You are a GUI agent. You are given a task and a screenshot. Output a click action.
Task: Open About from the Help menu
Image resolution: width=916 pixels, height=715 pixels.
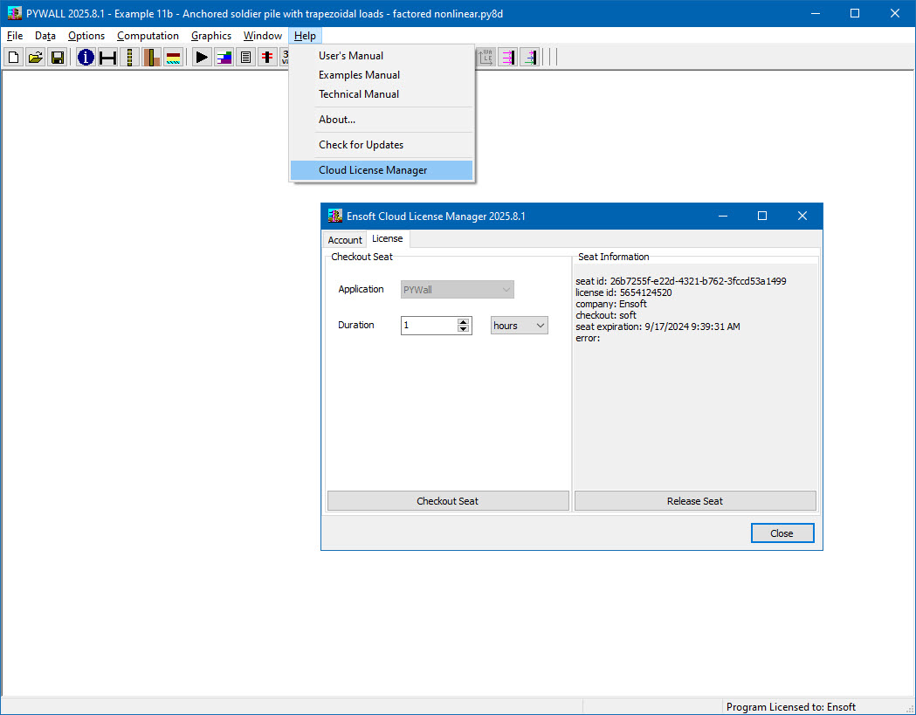pos(335,119)
